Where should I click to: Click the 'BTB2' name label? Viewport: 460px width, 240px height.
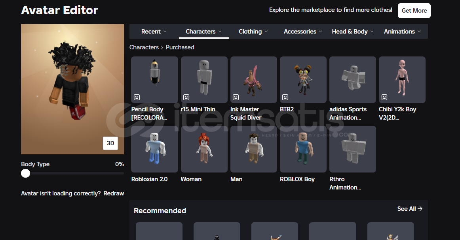pyautogui.click(x=287, y=109)
